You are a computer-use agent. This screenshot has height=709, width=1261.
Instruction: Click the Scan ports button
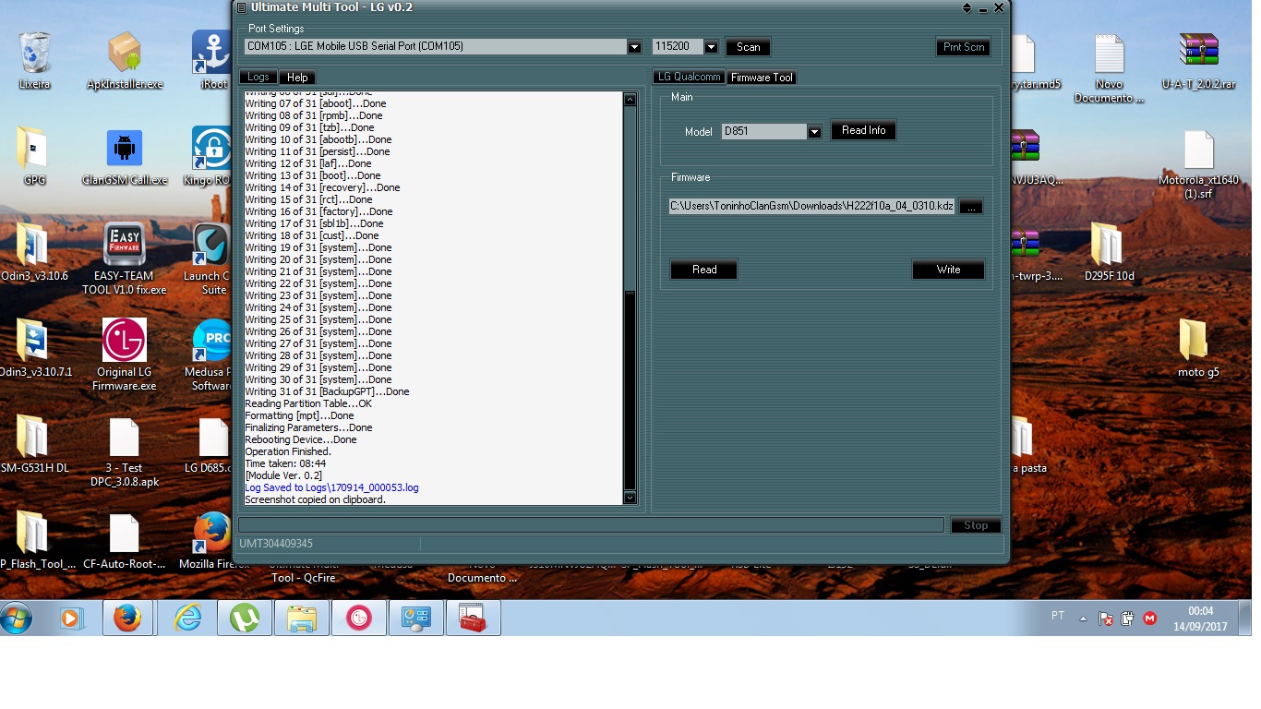click(x=749, y=47)
